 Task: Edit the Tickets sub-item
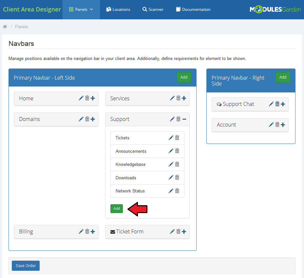171,138
